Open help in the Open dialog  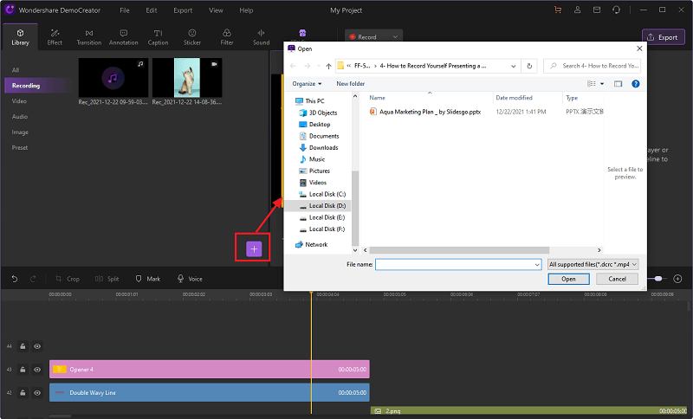636,83
